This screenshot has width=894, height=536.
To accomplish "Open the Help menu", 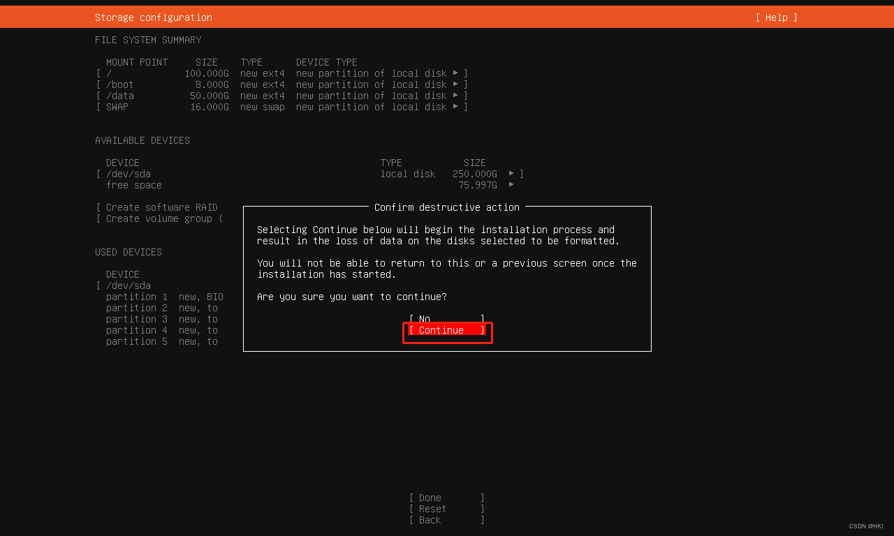I will 776,17.
